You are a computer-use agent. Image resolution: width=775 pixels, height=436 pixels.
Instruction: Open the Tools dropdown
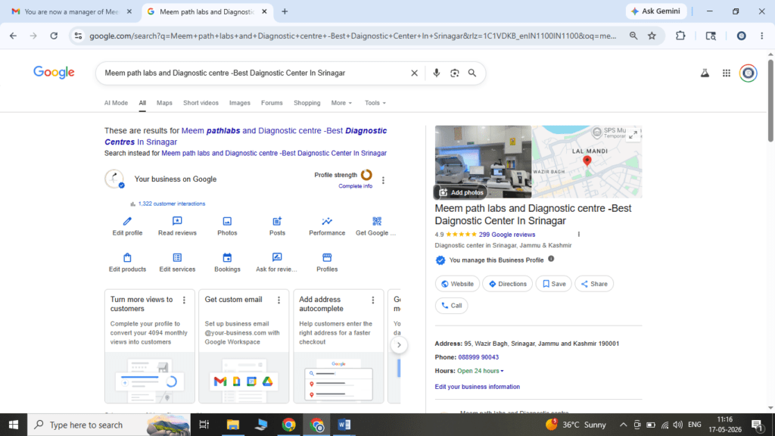click(375, 103)
